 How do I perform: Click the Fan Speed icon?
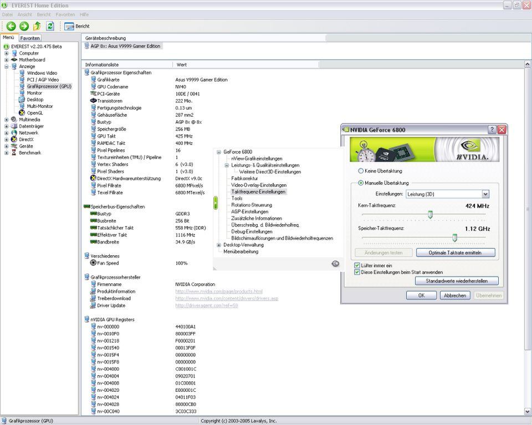click(93, 263)
